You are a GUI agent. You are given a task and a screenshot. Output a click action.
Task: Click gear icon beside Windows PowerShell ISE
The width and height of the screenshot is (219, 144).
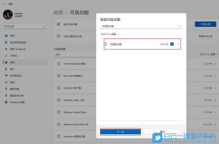59,124
